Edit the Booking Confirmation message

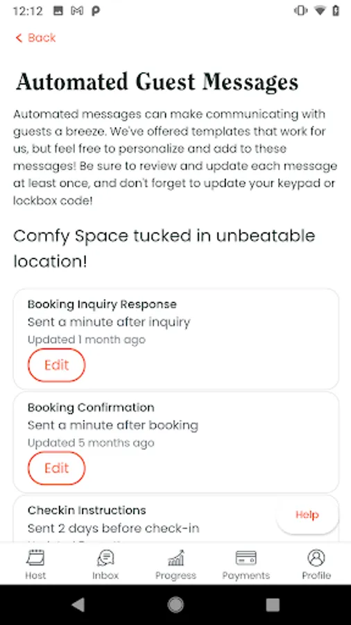tap(56, 468)
